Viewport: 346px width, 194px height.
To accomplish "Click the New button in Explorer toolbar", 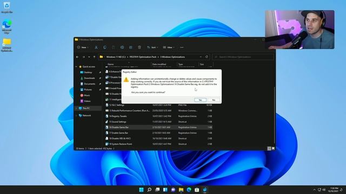I will pos(83,47).
